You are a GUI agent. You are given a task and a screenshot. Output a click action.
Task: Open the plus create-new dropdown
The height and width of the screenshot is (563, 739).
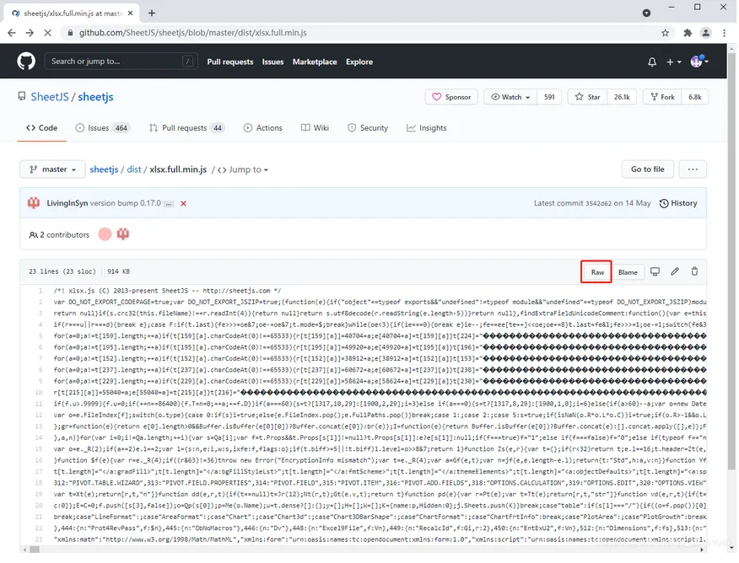673,62
